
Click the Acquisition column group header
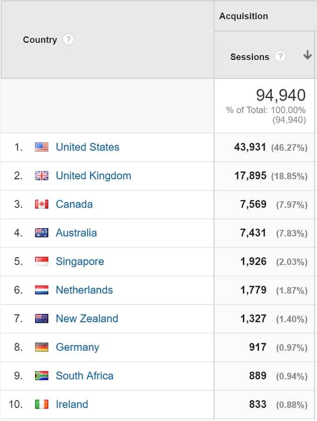[244, 16]
